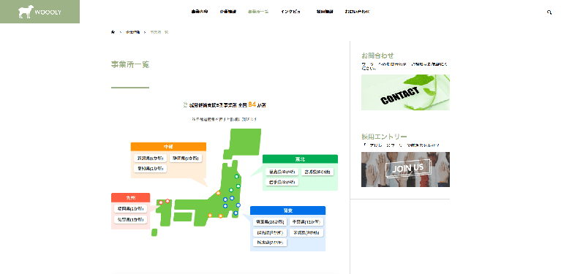The image size is (561, 274).
Task: Select 茨城県 in the 関東 box
Action: coord(306,232)
